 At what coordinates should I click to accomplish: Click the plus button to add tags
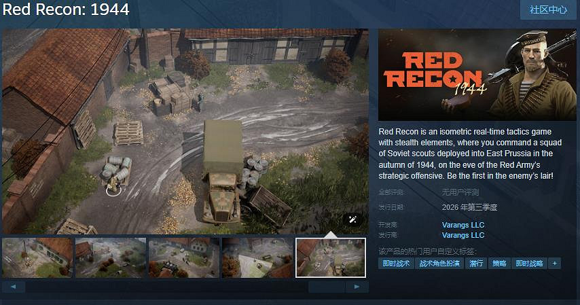pyautogui.click(x=554, y=264)
